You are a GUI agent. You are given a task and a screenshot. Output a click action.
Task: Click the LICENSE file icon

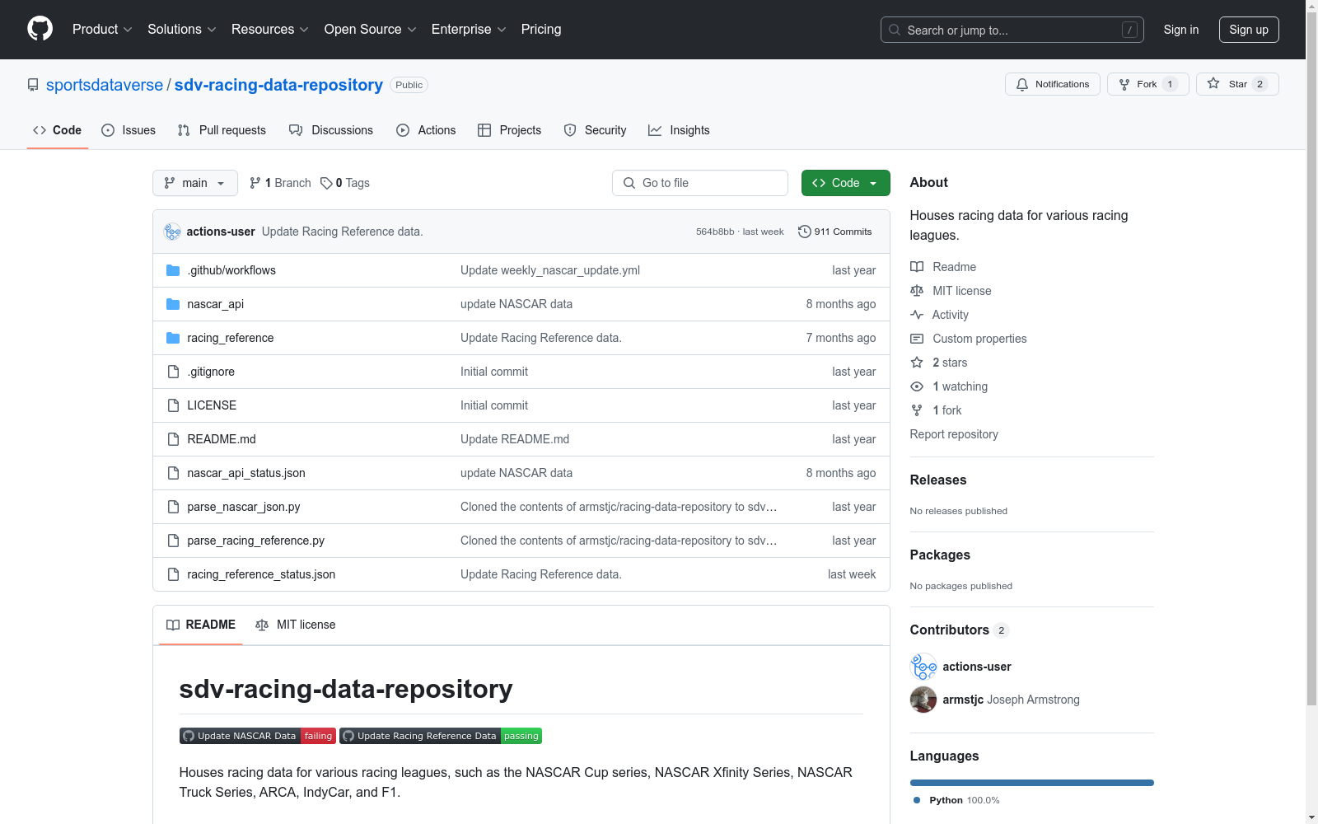click(173, 405)
